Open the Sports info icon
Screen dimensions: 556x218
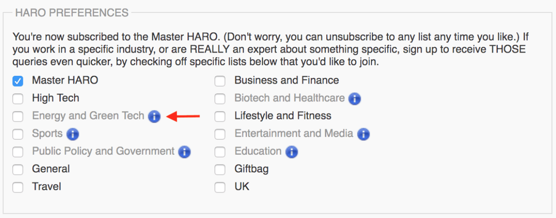[72, 134]
